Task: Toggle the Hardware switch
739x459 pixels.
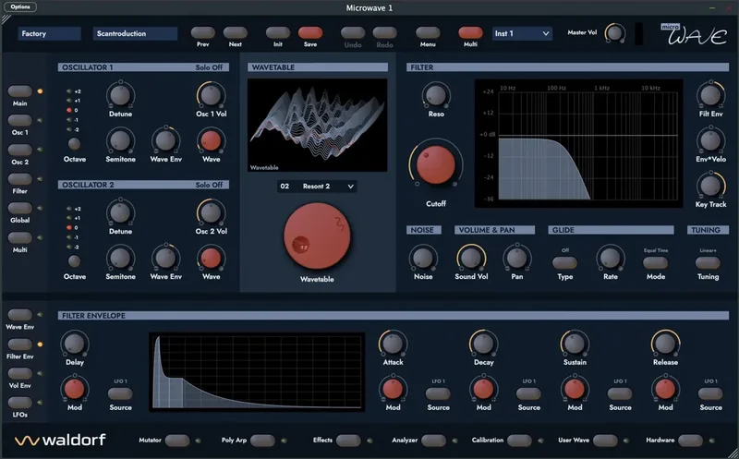Action: click(x=690, y=441)
